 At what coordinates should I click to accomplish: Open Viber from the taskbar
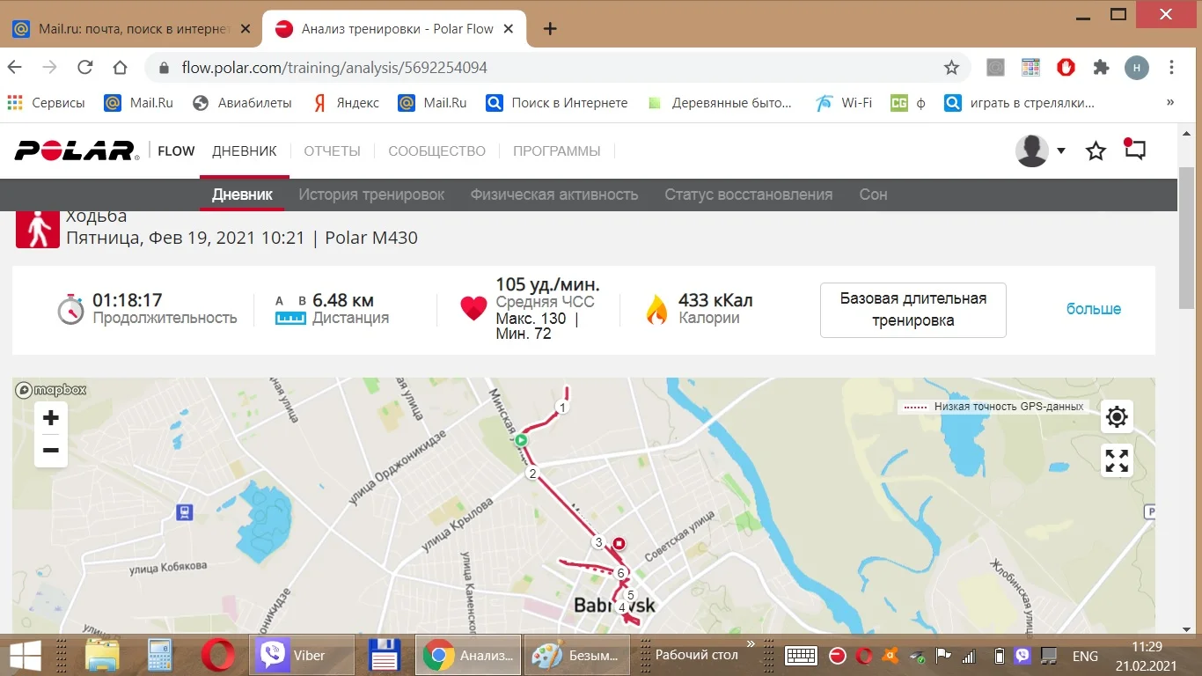[x=302, y=655]
